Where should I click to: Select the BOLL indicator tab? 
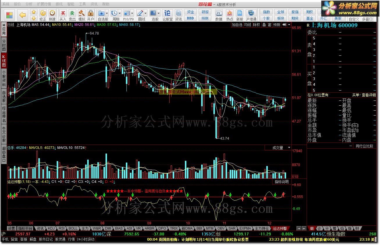pyautogui.click(x=73, y=228)
